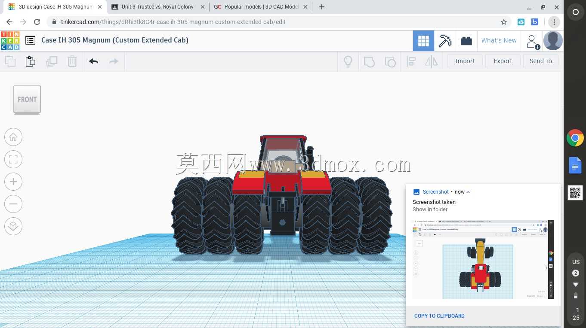The image size is (586, 328).
Task: Open Chrome from the shelf
Action: click(575, 138)
